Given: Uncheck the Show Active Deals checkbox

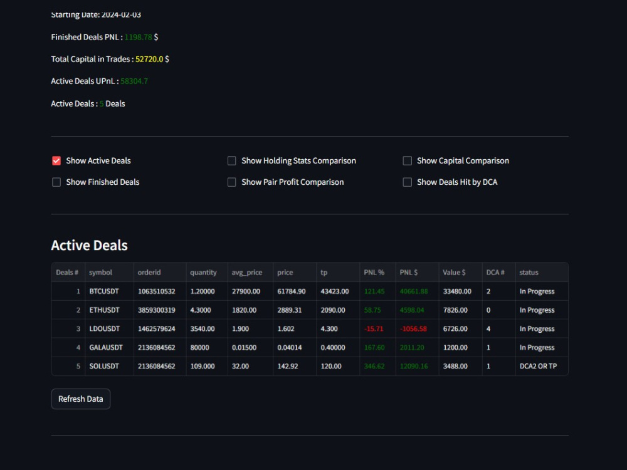Looking at the screenshot, I should point(56,160).
